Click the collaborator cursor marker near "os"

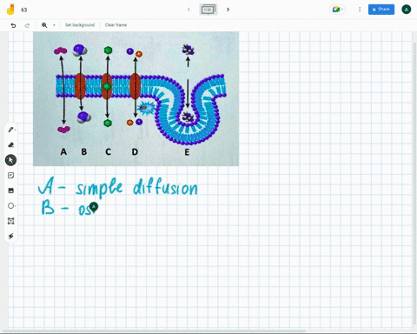click(x=94, y=207)
